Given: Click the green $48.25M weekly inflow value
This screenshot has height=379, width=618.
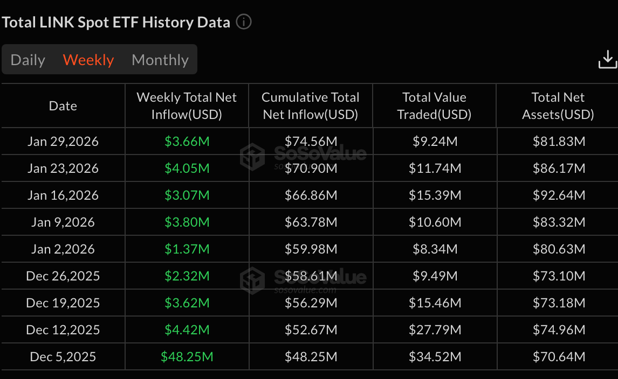Looking at the screenshot, I should (x=187, y=356).
